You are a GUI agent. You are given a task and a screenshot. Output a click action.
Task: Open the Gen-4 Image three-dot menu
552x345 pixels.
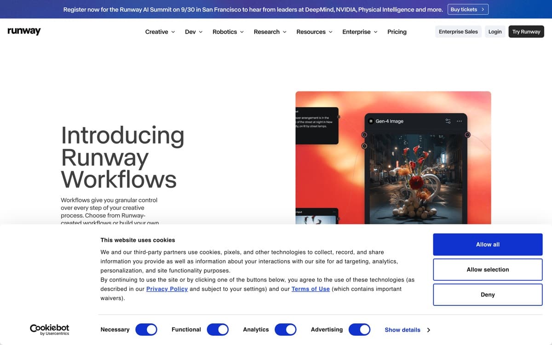tap(459, 121)
